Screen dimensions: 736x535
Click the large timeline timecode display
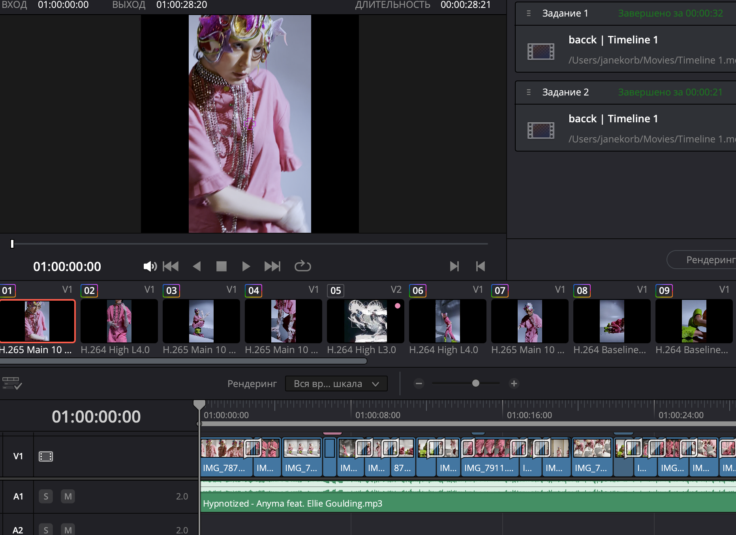click(x=96, y=417)
